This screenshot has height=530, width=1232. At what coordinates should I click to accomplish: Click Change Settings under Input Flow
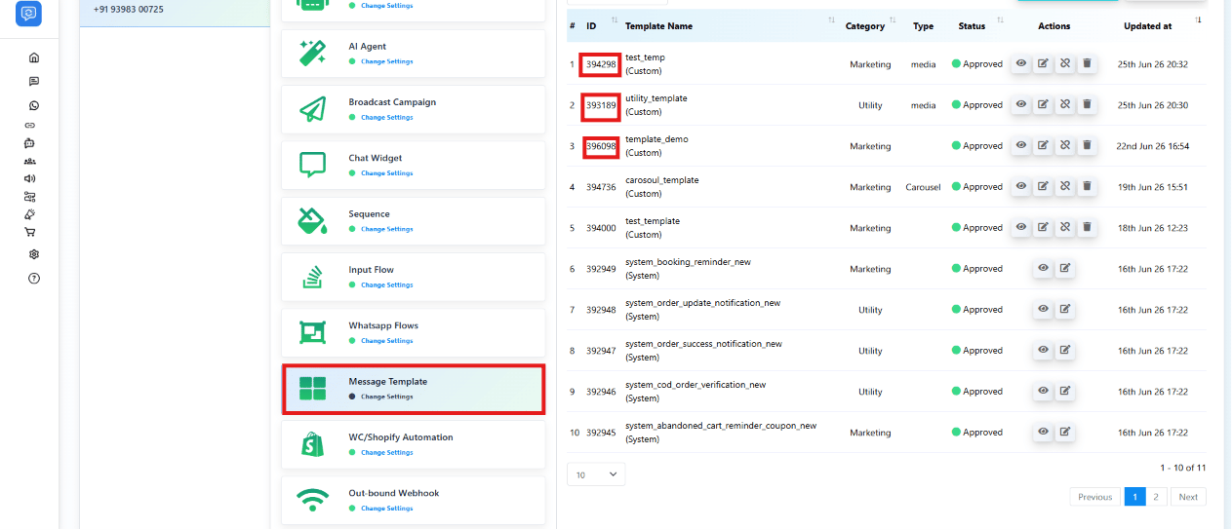386,285
